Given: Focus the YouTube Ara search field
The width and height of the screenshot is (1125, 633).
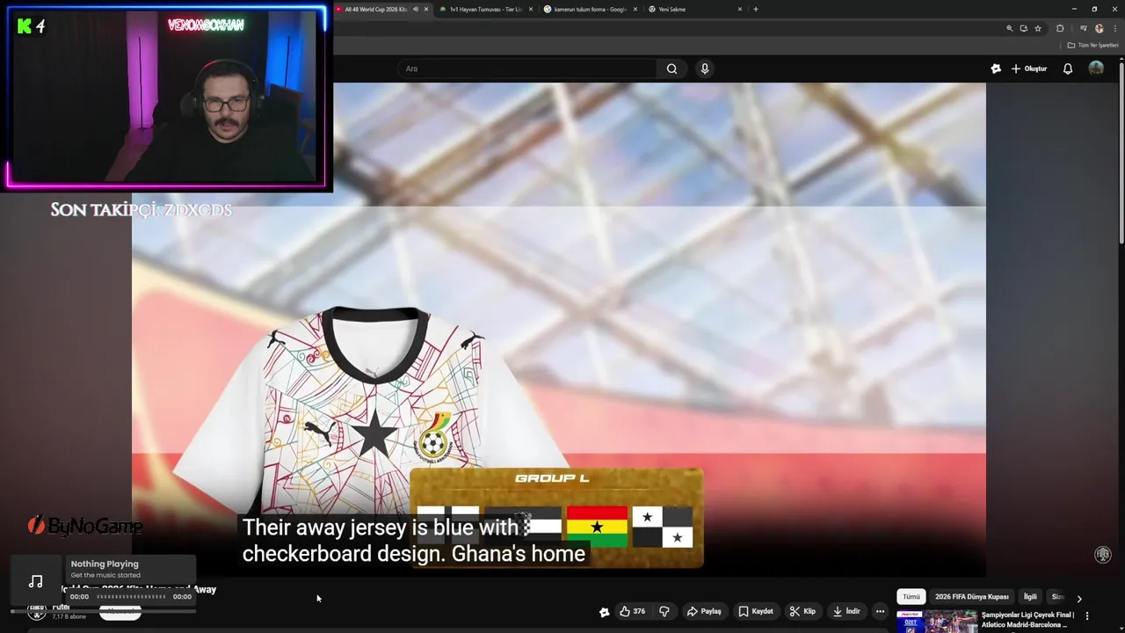Looking at the screenshot, I should coord(527,69).
